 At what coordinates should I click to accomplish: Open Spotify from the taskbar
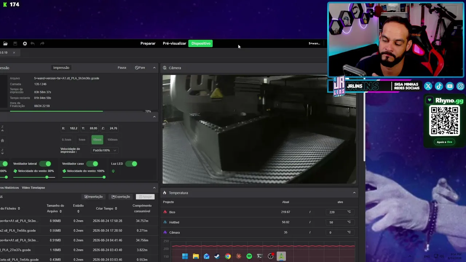249,256
